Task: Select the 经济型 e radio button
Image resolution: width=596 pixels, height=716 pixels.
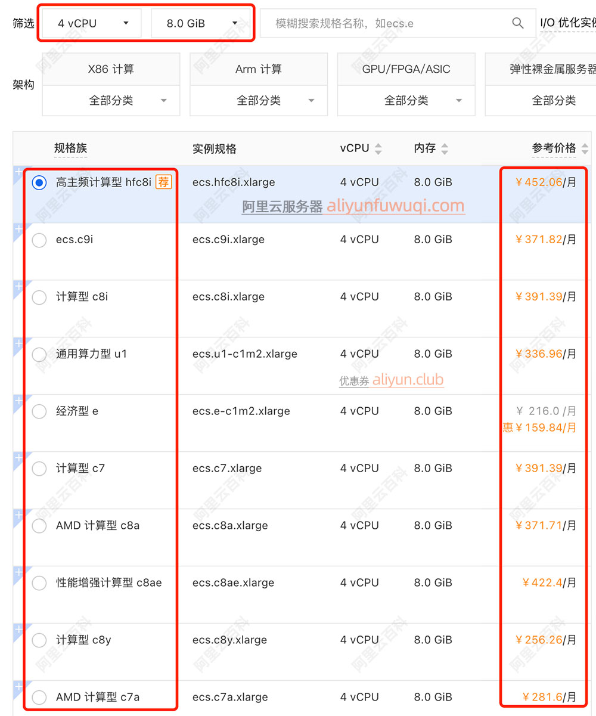Action: point(39,412)
